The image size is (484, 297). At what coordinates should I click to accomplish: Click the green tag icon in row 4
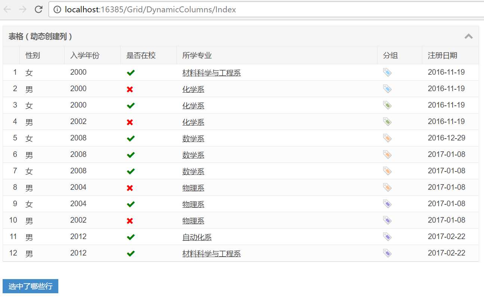387,121
